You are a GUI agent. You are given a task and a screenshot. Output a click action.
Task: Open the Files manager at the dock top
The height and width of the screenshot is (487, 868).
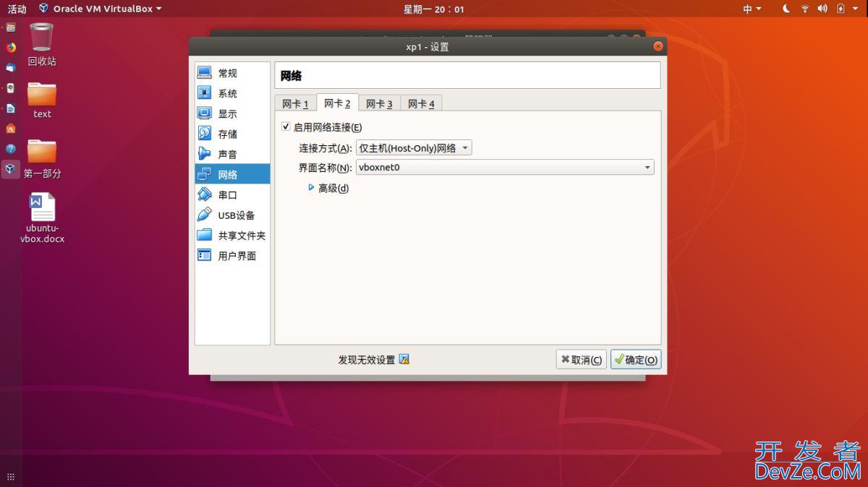point(10,27)
